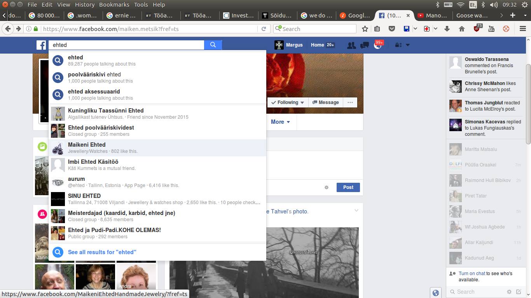Open Facebook friend requests icon
531x298 pixels.
click(351, 45)
